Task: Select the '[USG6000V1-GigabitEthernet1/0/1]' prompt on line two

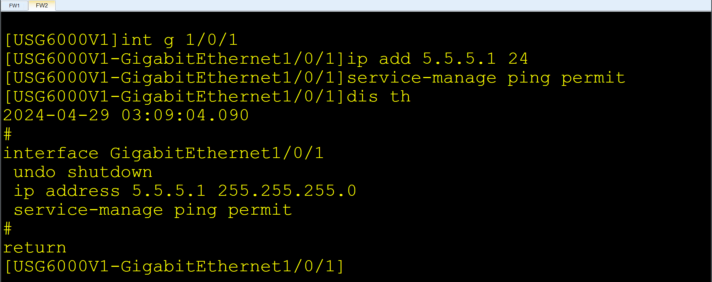Action: (174, 58)
